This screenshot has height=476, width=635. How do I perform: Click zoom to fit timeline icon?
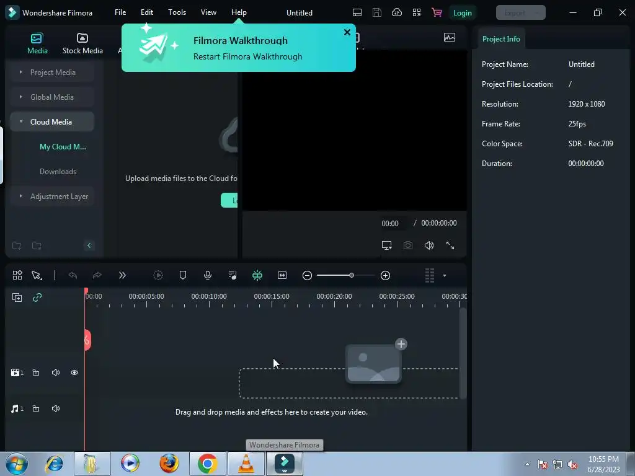[282, 275]
